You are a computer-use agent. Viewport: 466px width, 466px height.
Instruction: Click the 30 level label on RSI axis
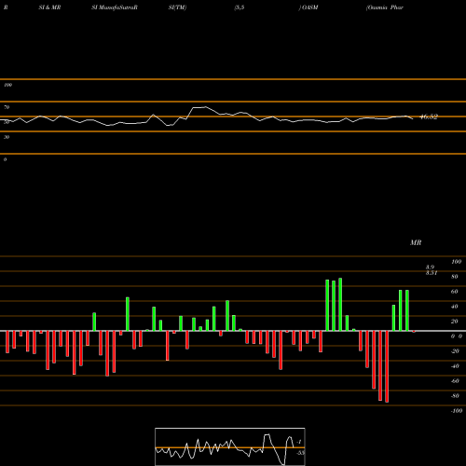pyautogui.click(x=7, y=137)
